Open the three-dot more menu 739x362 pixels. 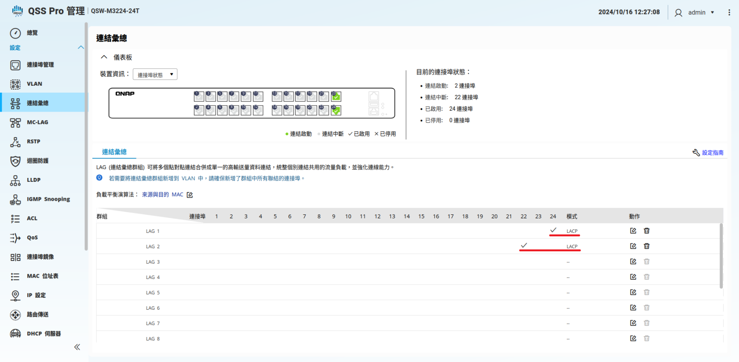pos(729,12)
